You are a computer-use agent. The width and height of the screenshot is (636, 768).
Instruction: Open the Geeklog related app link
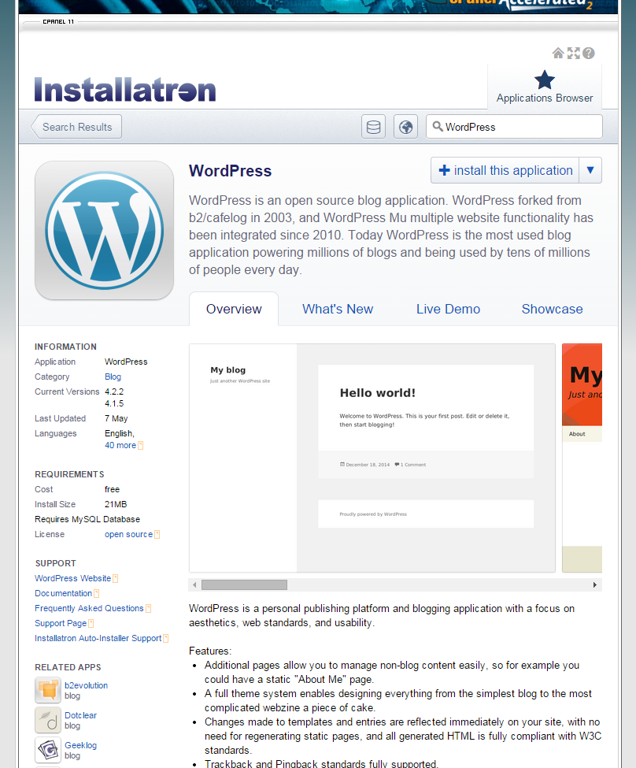point(81,745)
